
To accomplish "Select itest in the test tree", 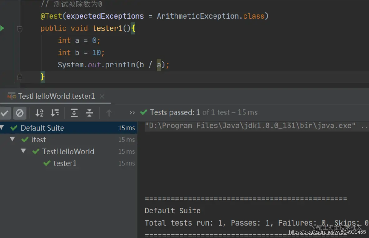I will [68, 140].
